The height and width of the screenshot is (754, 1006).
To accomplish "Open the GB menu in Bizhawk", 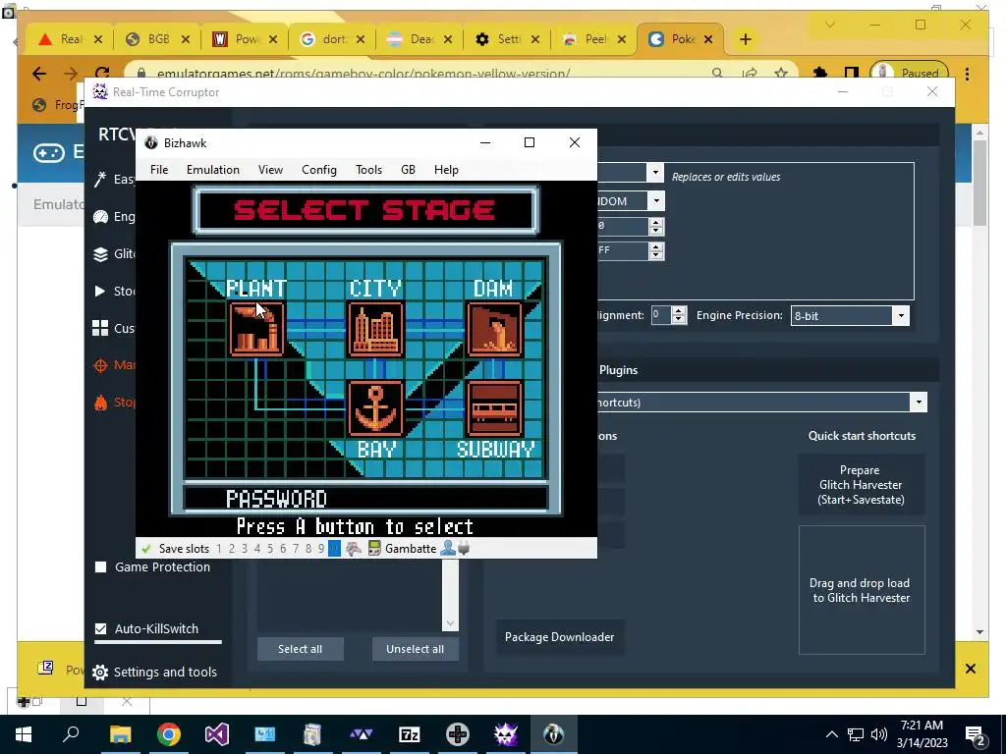I will coord(408,170).
